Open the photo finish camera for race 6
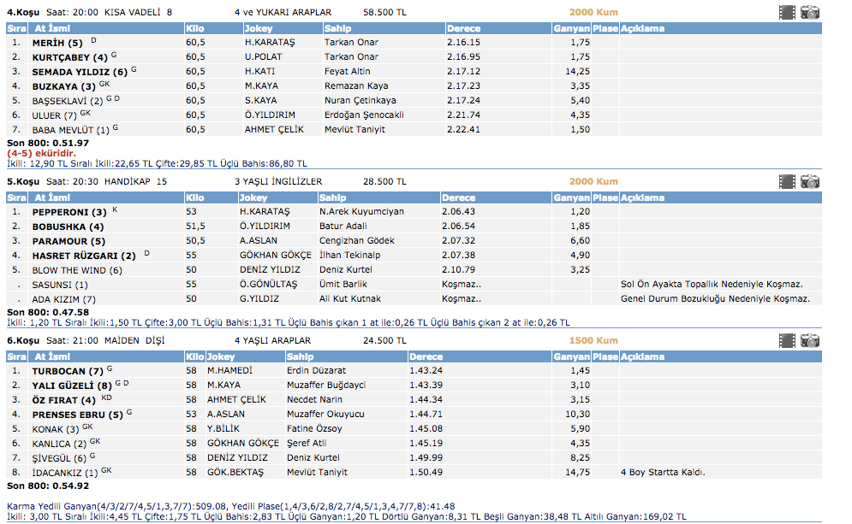The image size is (852, 524). click(810, 340)
